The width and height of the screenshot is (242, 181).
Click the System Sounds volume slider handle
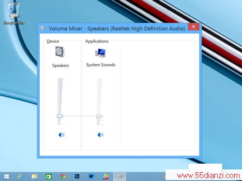point(99,116)
